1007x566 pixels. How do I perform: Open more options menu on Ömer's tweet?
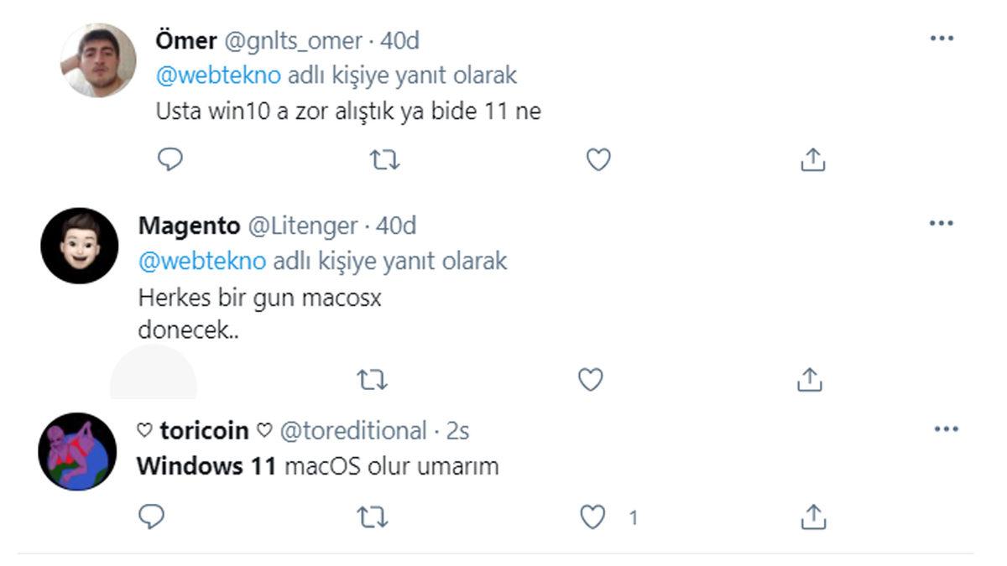[x=943, y=37]
